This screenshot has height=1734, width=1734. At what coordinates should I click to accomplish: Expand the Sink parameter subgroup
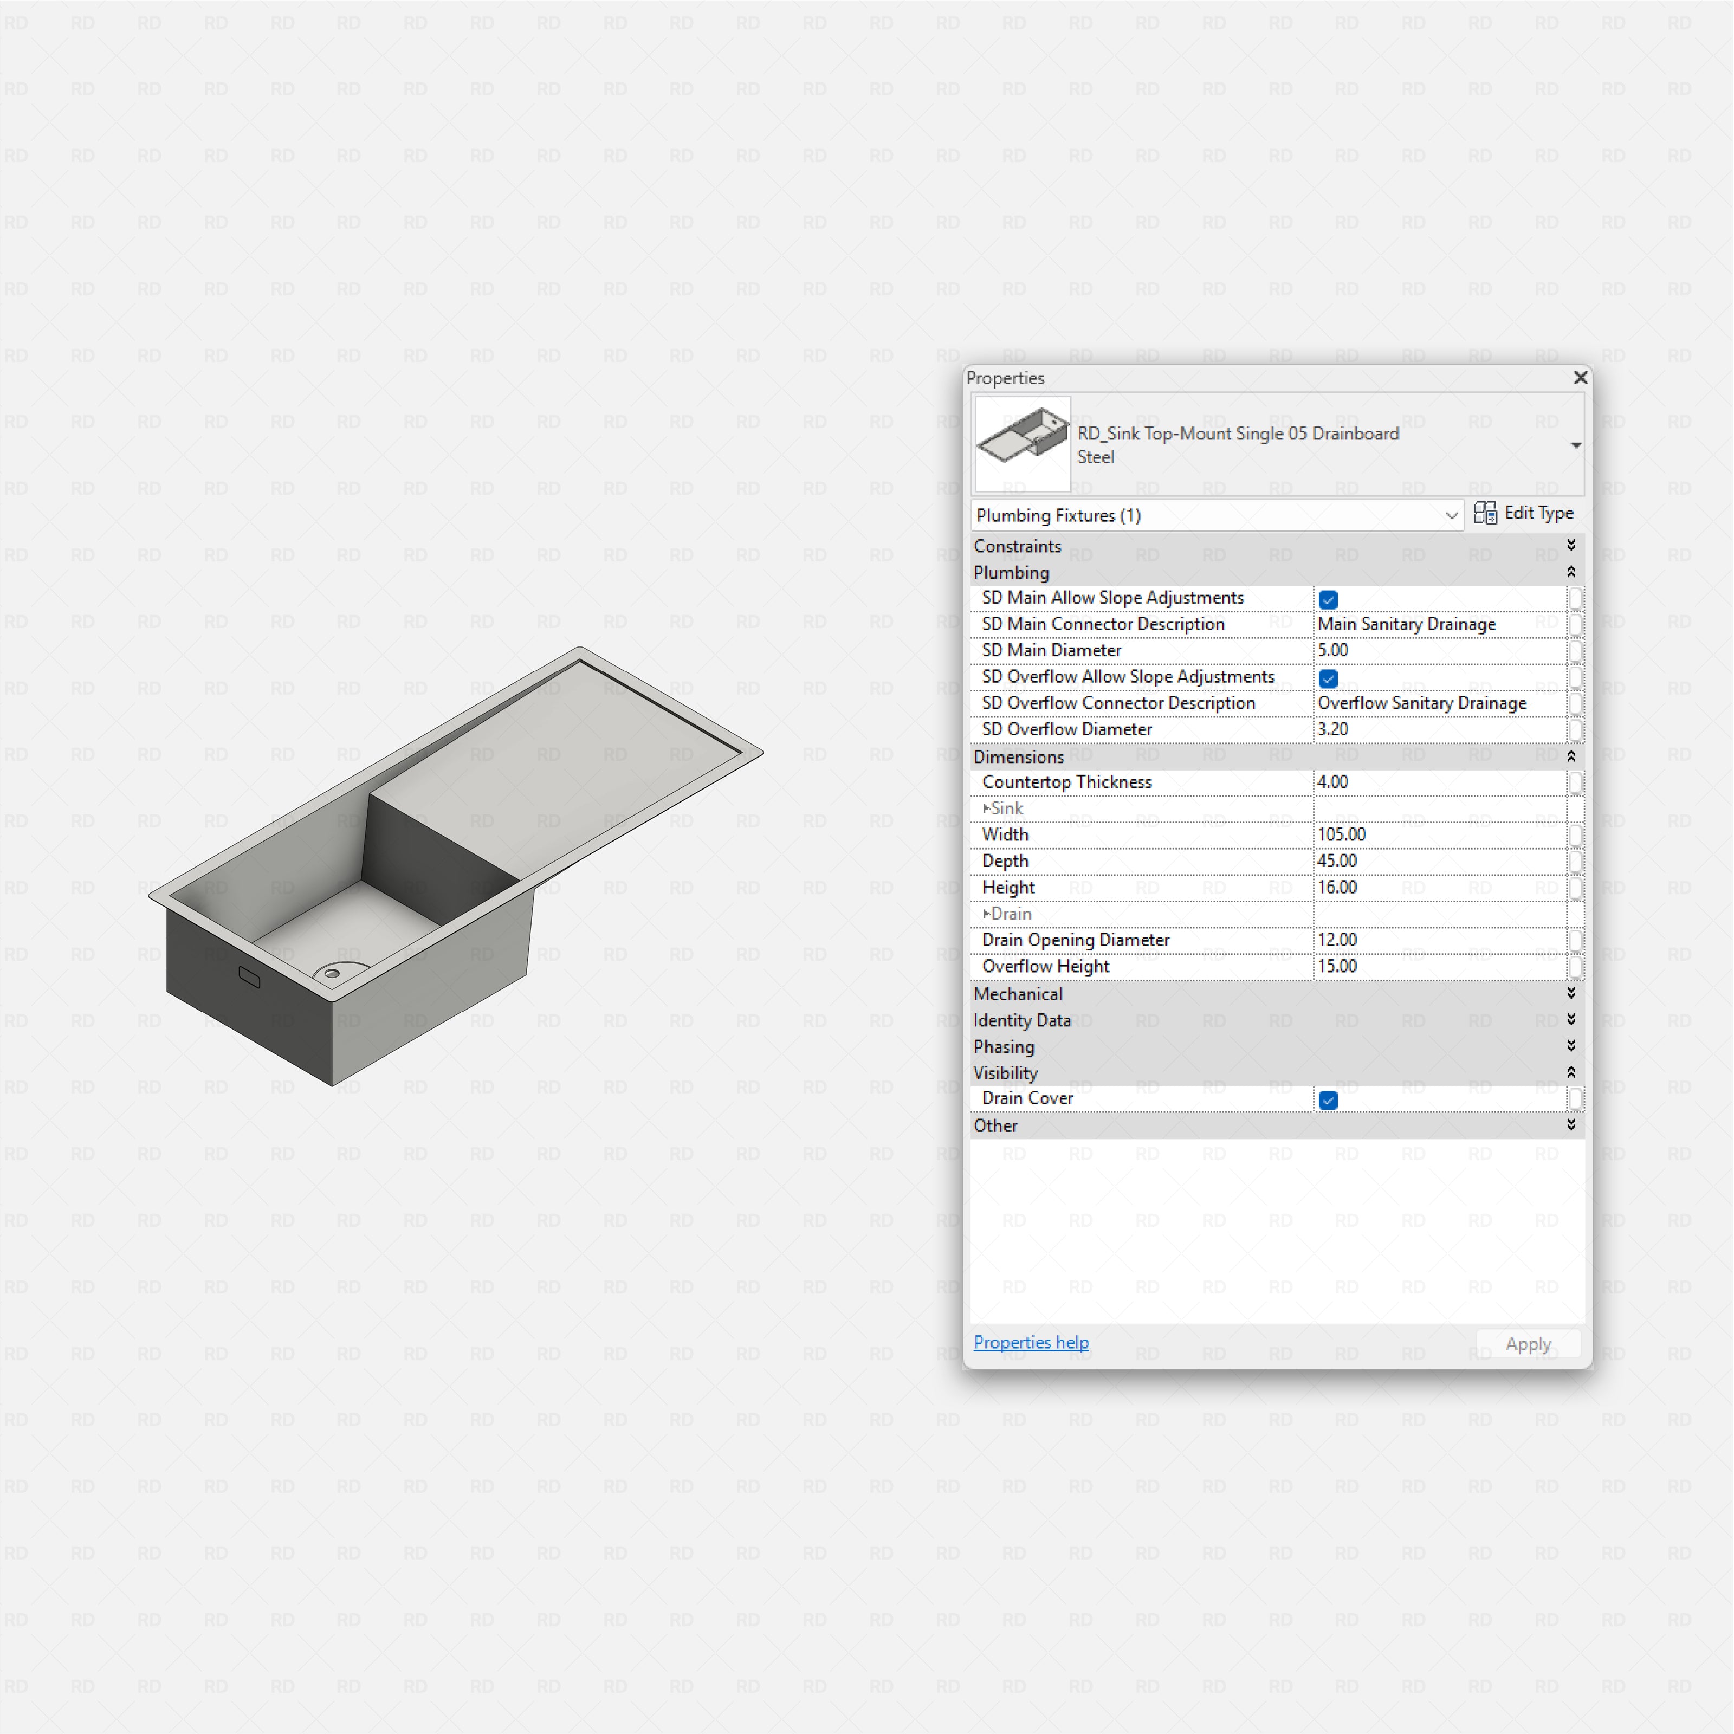[987, 808]
